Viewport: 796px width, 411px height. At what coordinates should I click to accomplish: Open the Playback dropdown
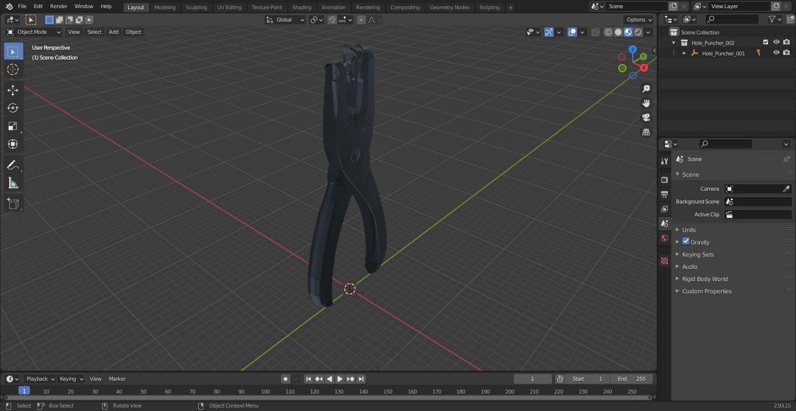tap(40, 379)
